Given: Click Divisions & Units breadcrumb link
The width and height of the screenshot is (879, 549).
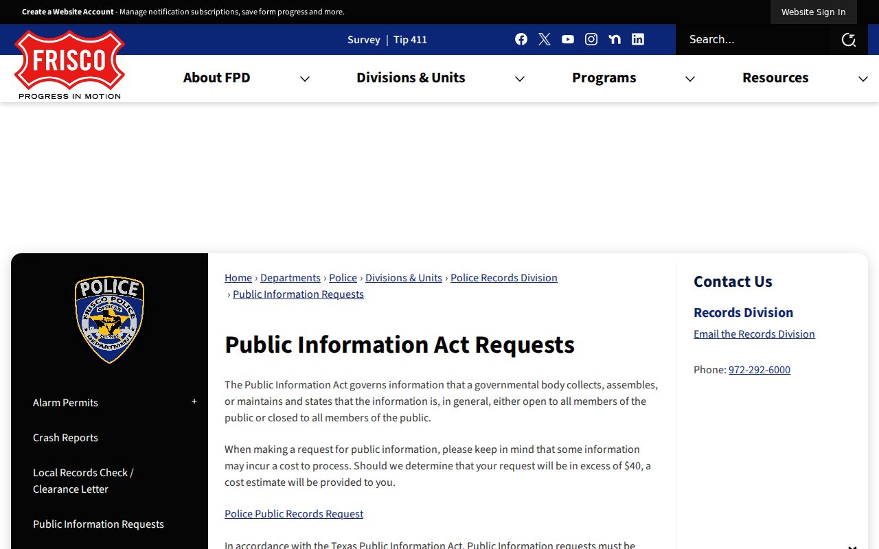Looking at the screenshot, I should (404, 278).
